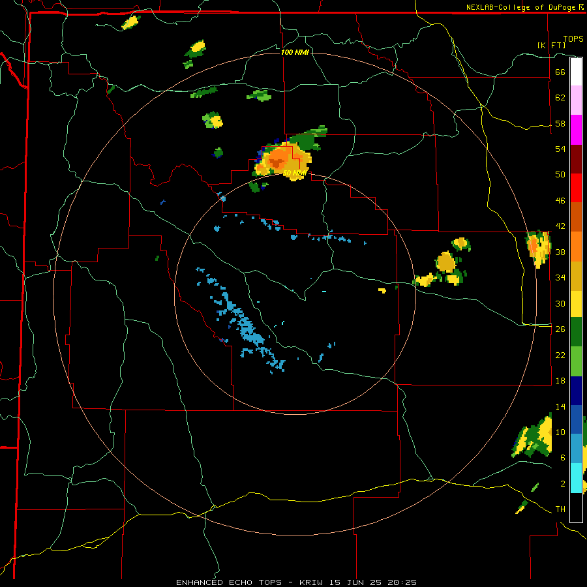Viewport: 587px width, 587px height.
Task: Click the 14 value on the scale
Action: (x=560, y=406)
